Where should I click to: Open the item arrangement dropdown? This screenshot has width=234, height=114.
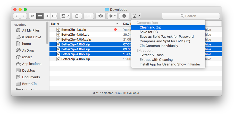65,16
